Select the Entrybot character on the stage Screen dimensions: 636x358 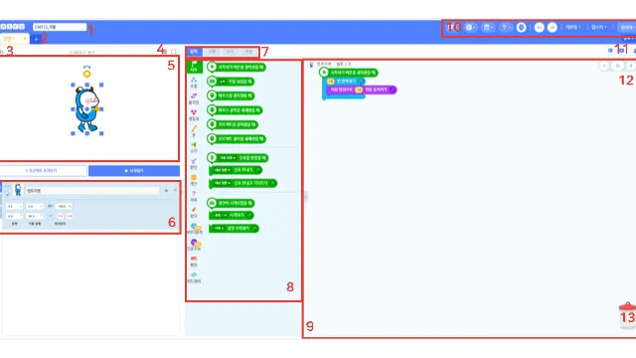(86, 108)
